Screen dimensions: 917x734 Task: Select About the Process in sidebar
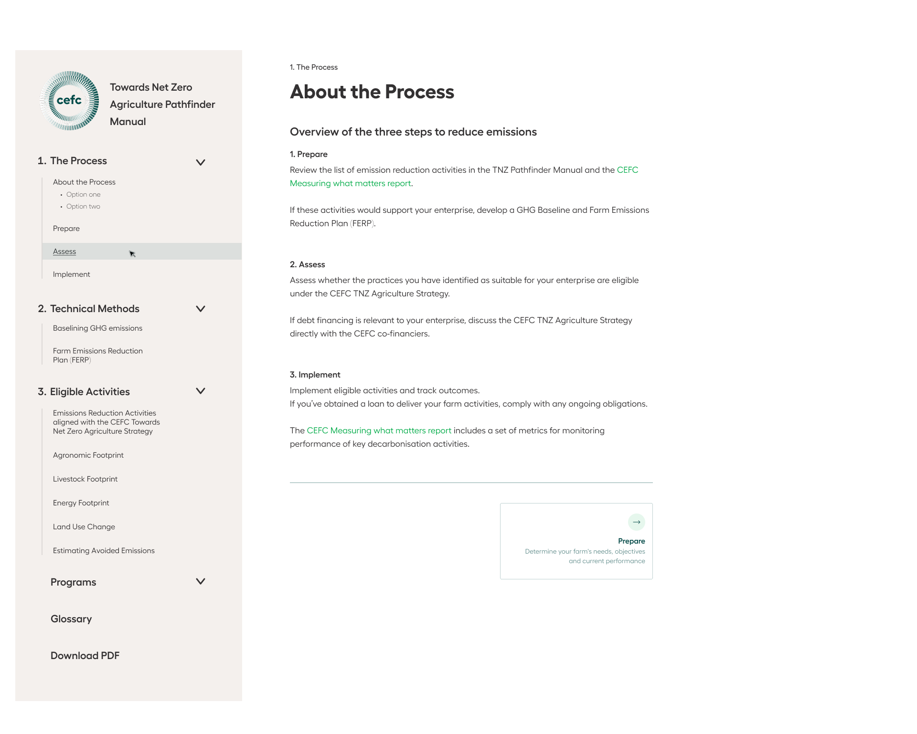click(x=84, y=182)
